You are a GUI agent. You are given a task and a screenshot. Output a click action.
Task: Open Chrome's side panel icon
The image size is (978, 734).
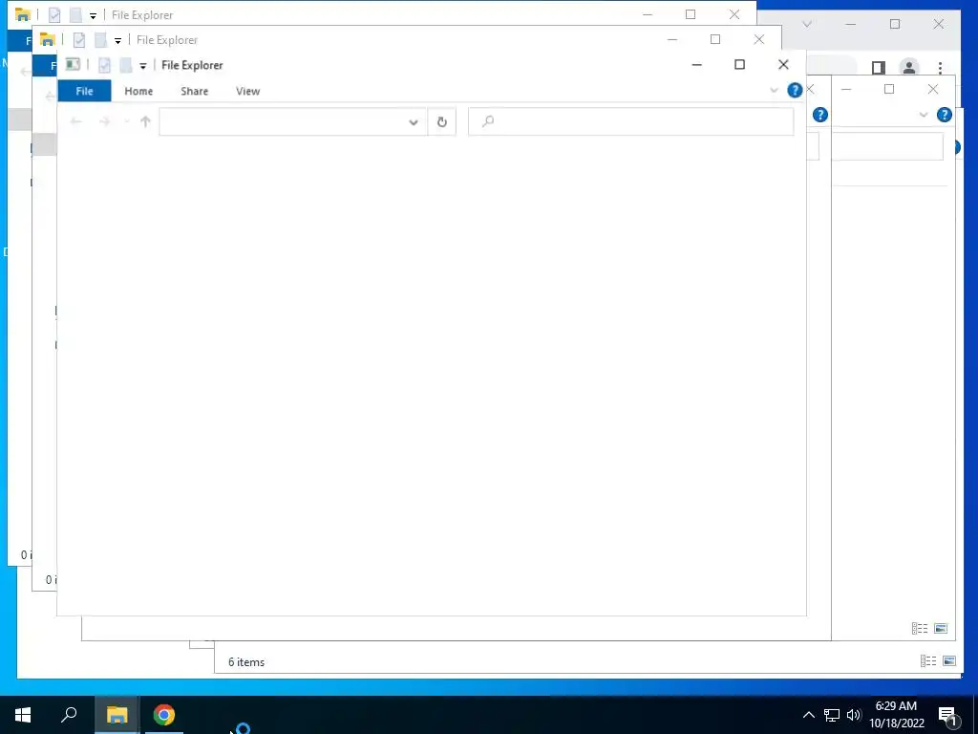879,68
